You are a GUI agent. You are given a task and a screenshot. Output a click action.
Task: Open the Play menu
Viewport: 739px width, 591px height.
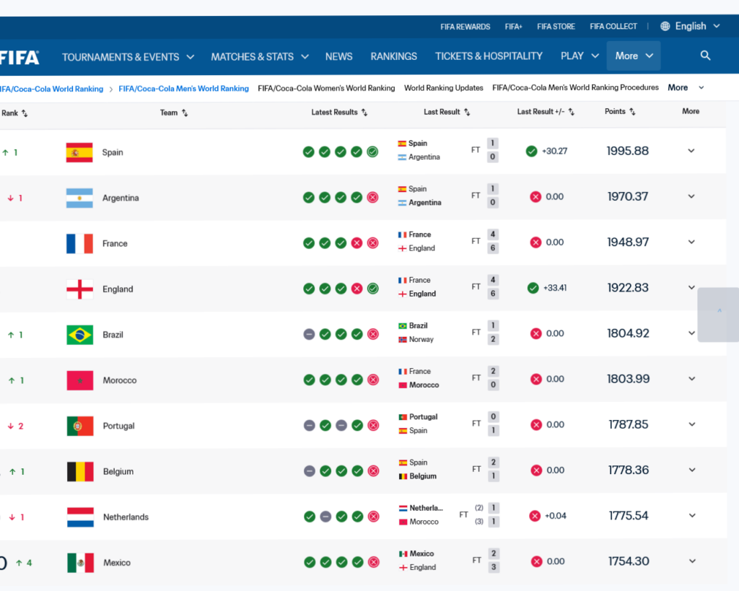tap(580, 56)
